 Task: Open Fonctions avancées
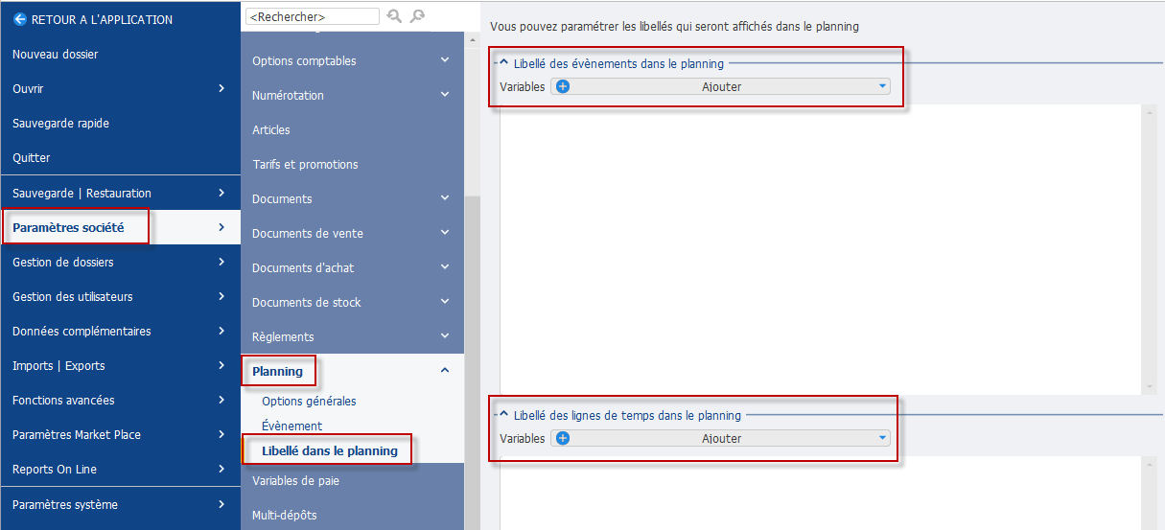coord(120,400)
